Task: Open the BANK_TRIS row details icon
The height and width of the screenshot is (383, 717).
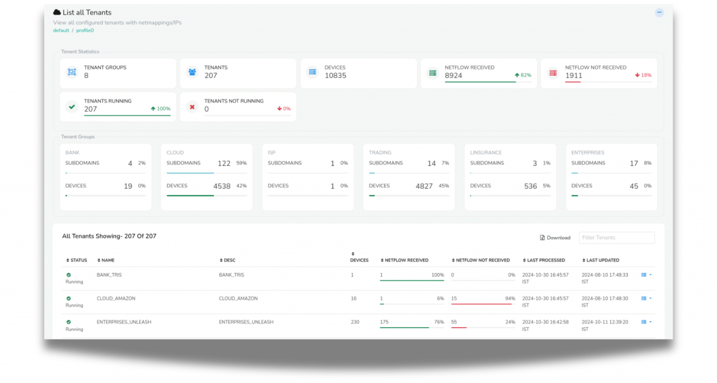Action: click(x=643, y=275)
